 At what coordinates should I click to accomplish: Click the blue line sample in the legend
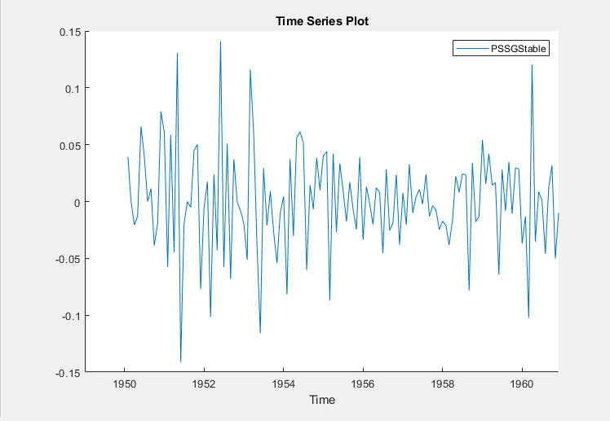coord(472,49)
